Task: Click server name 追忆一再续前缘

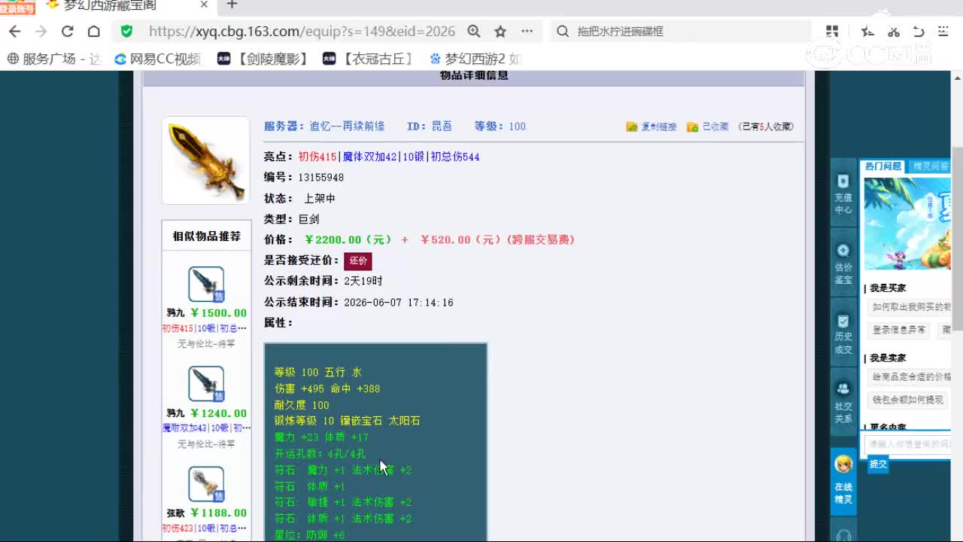Action: click(x=348, y=126)
